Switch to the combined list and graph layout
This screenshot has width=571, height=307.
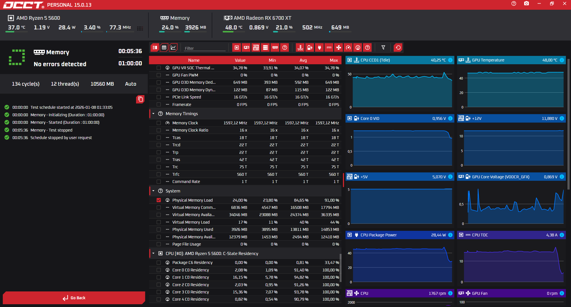155,48
